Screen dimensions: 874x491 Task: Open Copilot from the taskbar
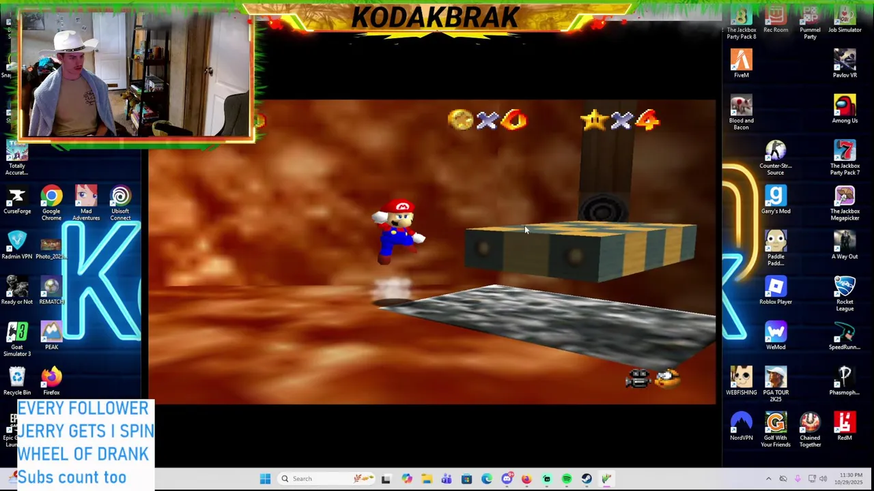[406, 479]
